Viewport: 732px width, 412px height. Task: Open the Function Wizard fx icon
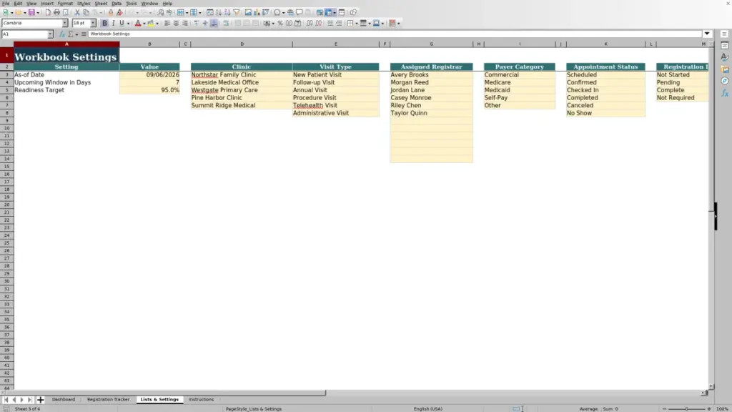pos(61,34)
